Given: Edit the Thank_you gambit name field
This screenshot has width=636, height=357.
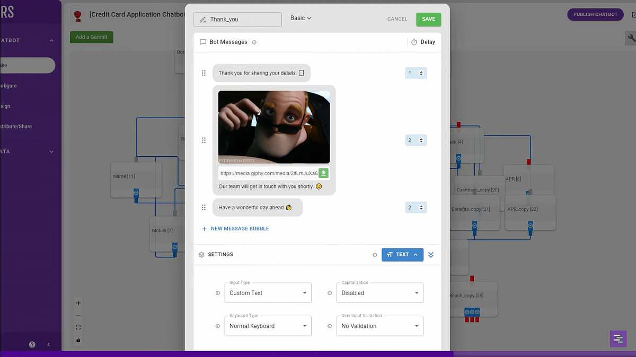Looking at the screenshot, I should [237, 20].
